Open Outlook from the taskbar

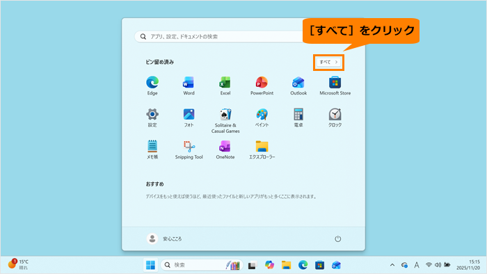336,265
